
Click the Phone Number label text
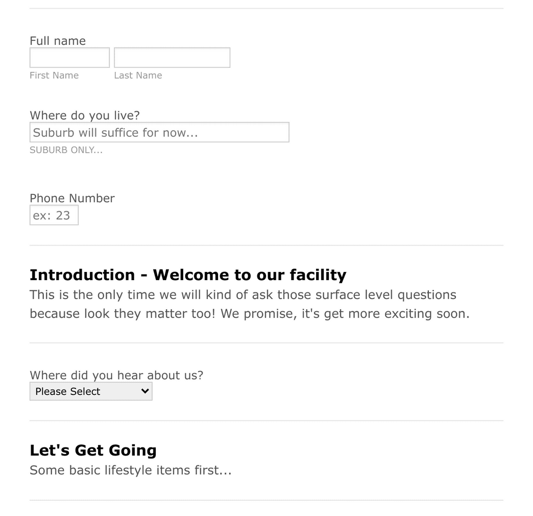tap(72, 198)
